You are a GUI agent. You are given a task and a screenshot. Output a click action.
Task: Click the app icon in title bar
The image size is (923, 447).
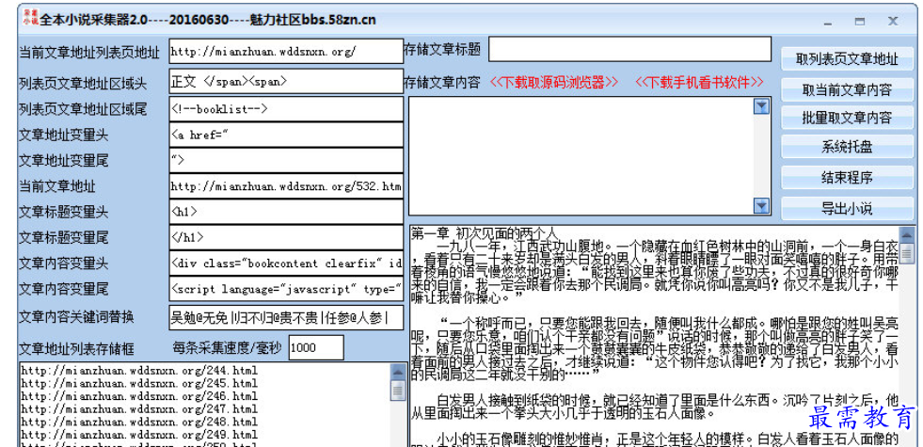click(31, 17)
